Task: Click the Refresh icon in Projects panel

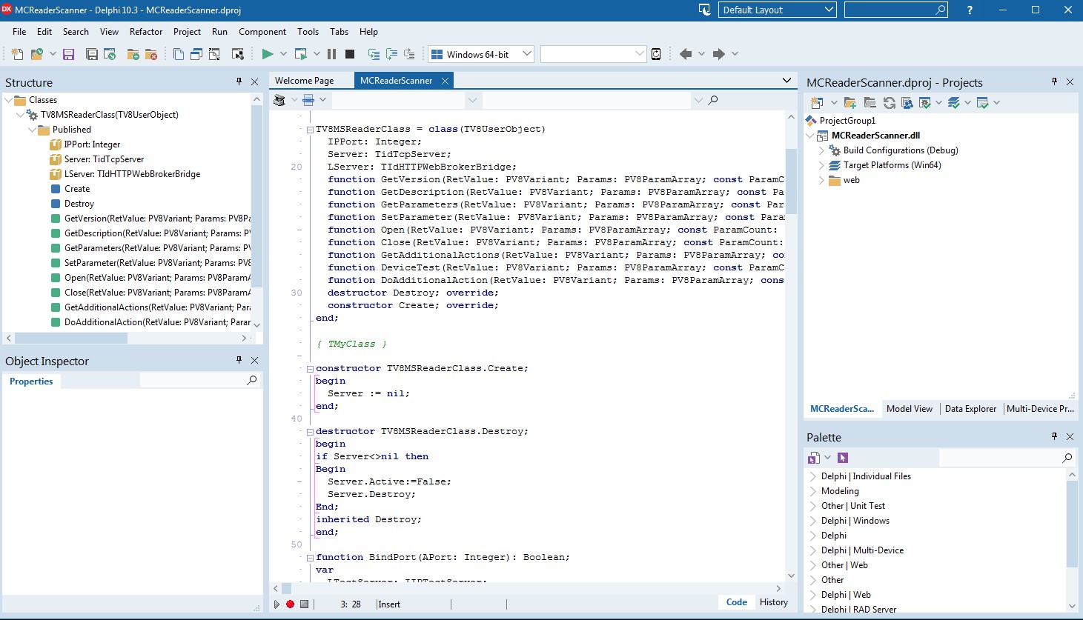Action: (889, 103)
